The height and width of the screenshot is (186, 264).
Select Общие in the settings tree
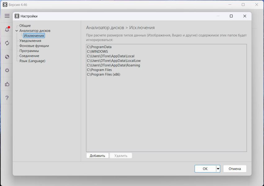click(x=25, y=26)
